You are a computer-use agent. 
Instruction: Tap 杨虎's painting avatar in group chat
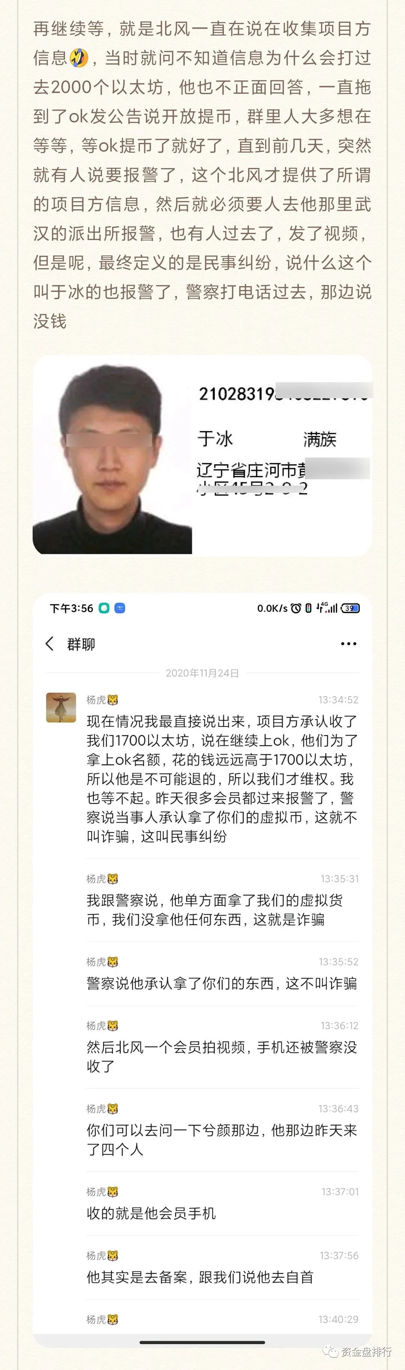[x=61, y=707]
